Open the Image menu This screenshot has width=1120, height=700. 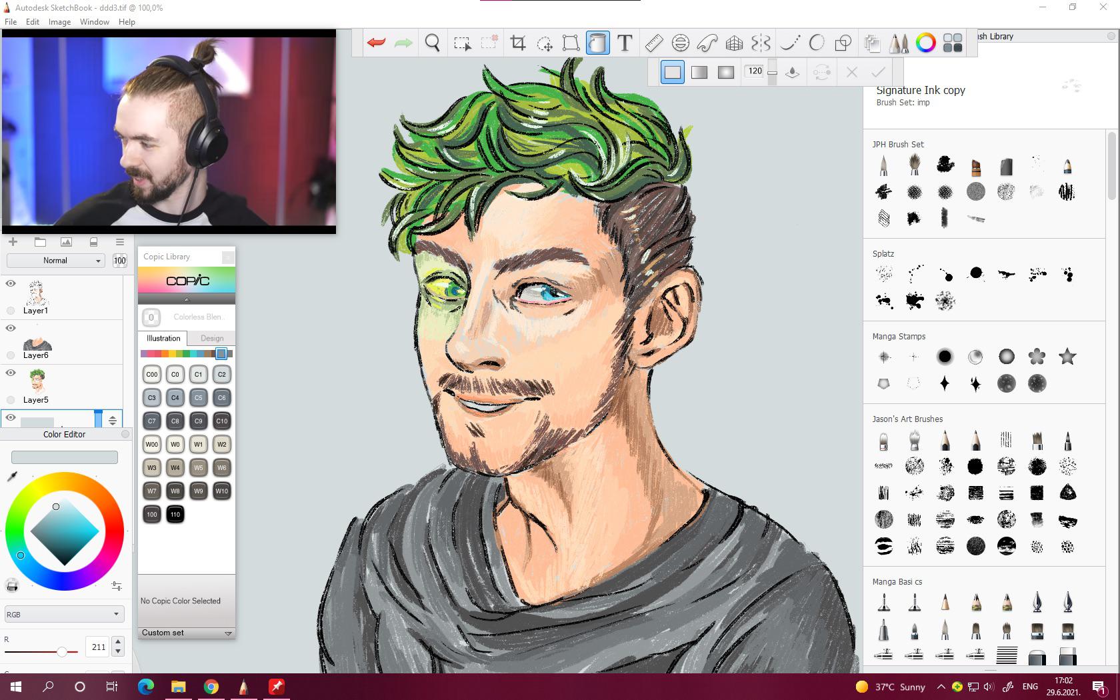click(x=59, y=21)
